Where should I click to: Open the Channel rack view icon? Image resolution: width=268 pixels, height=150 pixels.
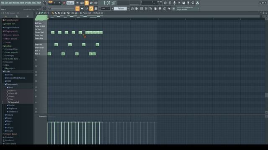pyautogui.click(x=142, y=8)
